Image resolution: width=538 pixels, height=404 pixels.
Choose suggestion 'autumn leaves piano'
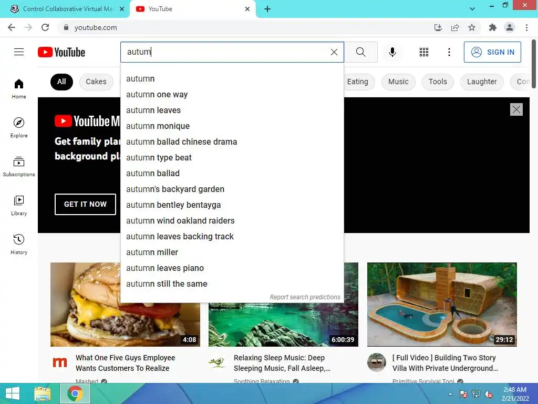pyautogui.click(x=232, y=268)
